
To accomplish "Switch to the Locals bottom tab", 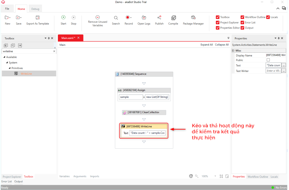I will coord(274,177).
